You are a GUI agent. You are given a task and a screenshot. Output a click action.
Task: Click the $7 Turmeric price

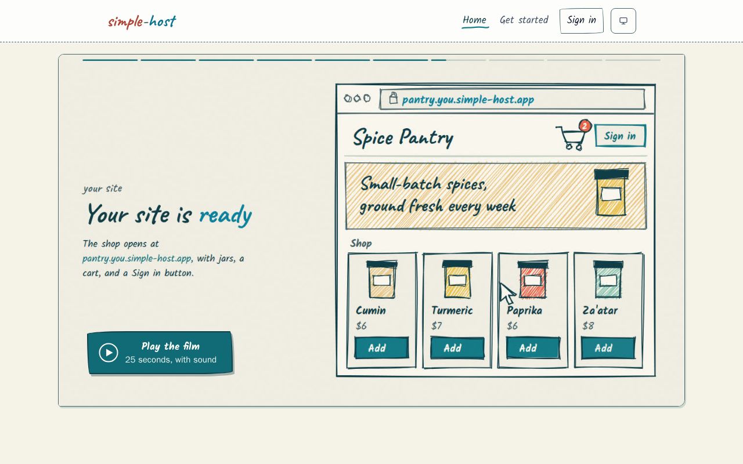[x=437, y=326]
